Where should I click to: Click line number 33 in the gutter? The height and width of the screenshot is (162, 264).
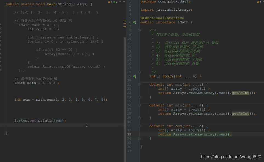pyautogui.click(x=129, y=134)
